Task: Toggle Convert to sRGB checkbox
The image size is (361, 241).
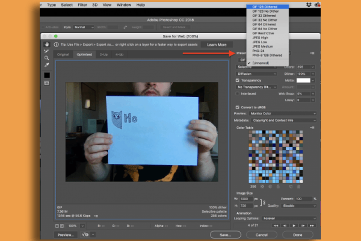Action: (x=238, y=107)
